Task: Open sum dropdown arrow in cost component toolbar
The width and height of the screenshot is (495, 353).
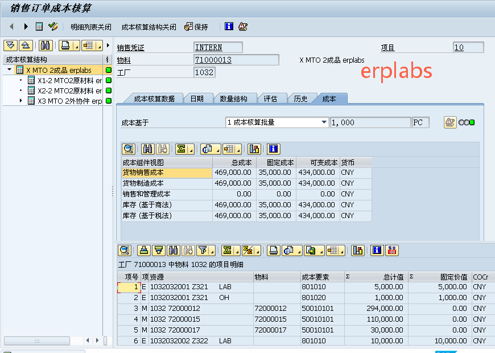Action: coord(191,150)
